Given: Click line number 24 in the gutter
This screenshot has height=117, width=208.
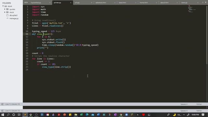Looking at the screenshot, I should click(27, 70).
